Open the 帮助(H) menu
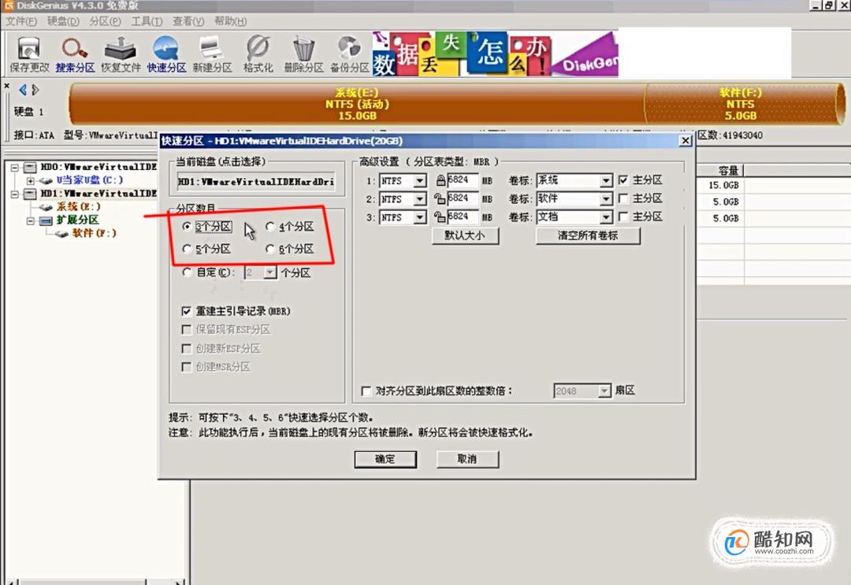Image resolution: width=851 pixels, height=585 pixels. click(230, 21)
